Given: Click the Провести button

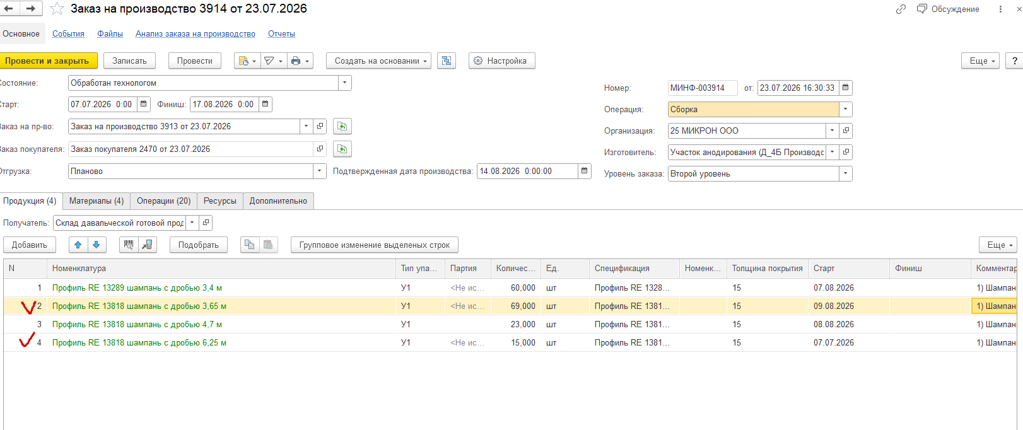Looking at the screenshot, I should (x=195, y=61).
